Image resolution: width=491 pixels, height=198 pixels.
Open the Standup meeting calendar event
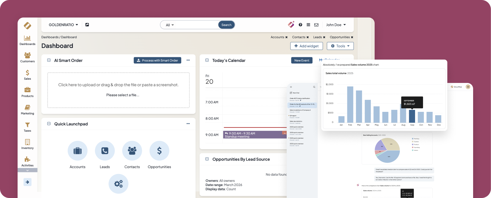pyautogui.click(x=255, y=135)
